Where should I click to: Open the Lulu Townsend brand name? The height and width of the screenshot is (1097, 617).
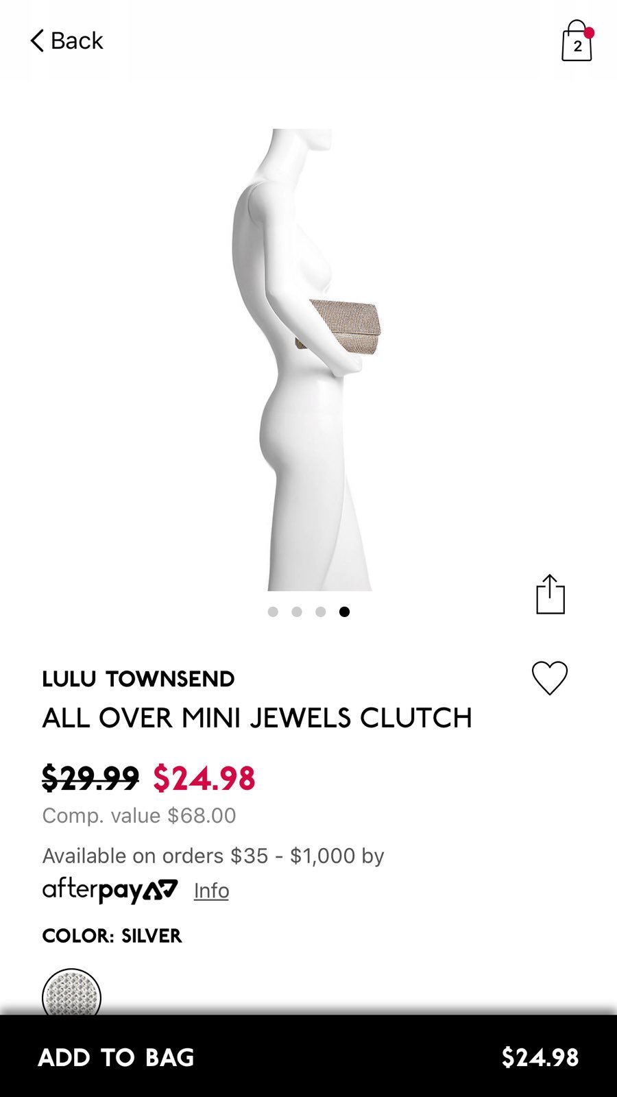[138, 679]
